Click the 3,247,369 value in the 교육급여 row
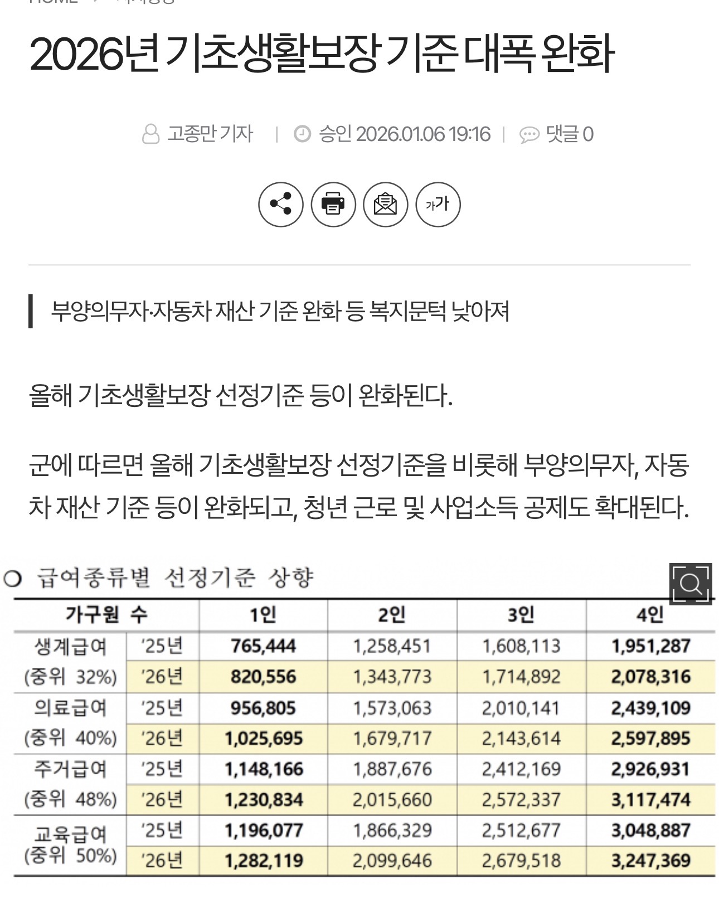 pyautogui.click(x=650, y=861)
